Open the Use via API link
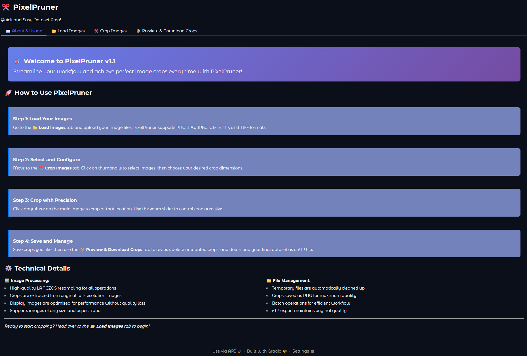527x356 pixels. (227, 351)
